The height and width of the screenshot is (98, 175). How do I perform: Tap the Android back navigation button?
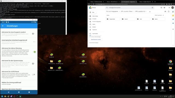point(8,92)
